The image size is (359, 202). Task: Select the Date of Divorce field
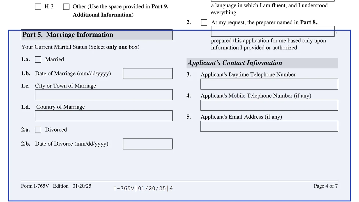148,144
